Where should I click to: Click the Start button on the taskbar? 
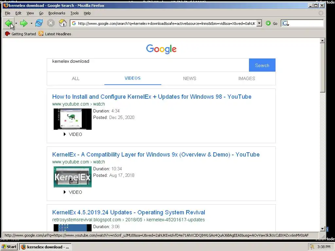point(9,247)
